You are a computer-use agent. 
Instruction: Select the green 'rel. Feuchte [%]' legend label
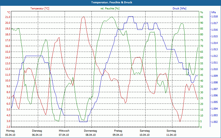(x=110, y=9)
